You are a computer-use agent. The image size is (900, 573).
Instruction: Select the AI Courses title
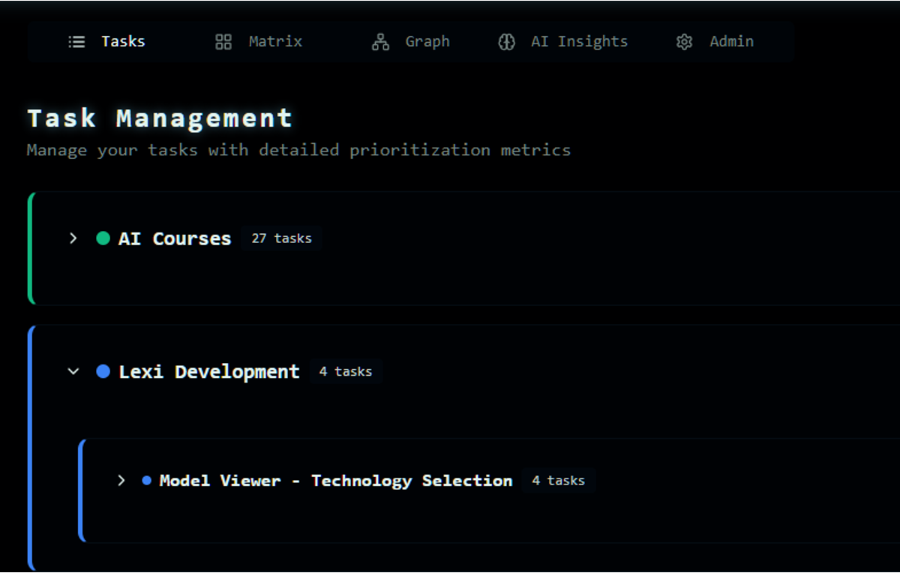pos(175,238)
